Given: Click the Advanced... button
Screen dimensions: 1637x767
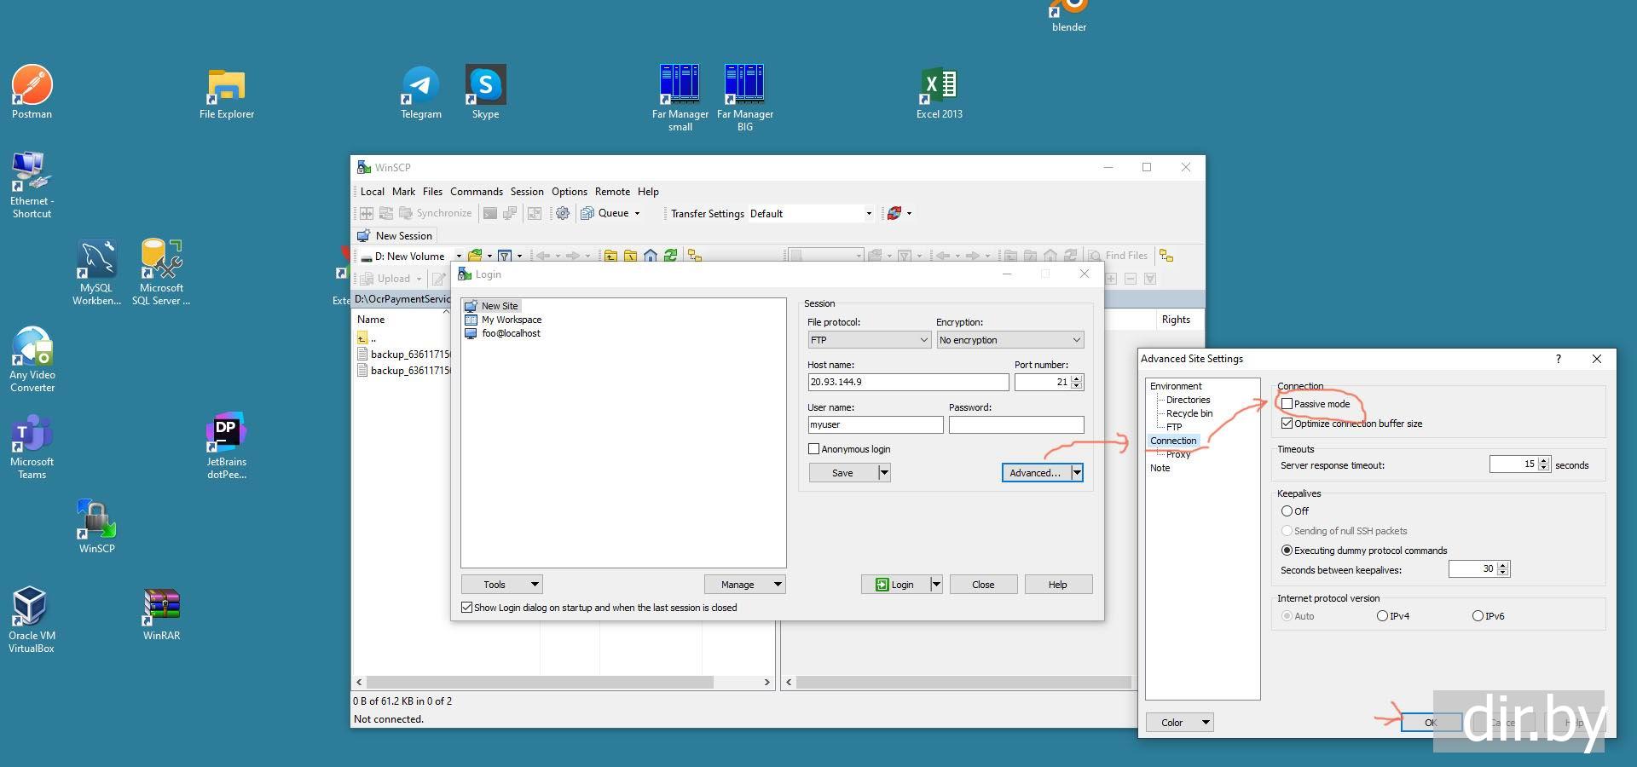Looking at the screenshot, I should (1034, 473).
